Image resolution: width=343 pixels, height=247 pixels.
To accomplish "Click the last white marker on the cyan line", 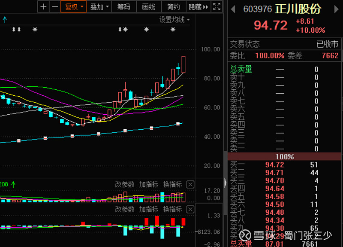I will (178, 124).
